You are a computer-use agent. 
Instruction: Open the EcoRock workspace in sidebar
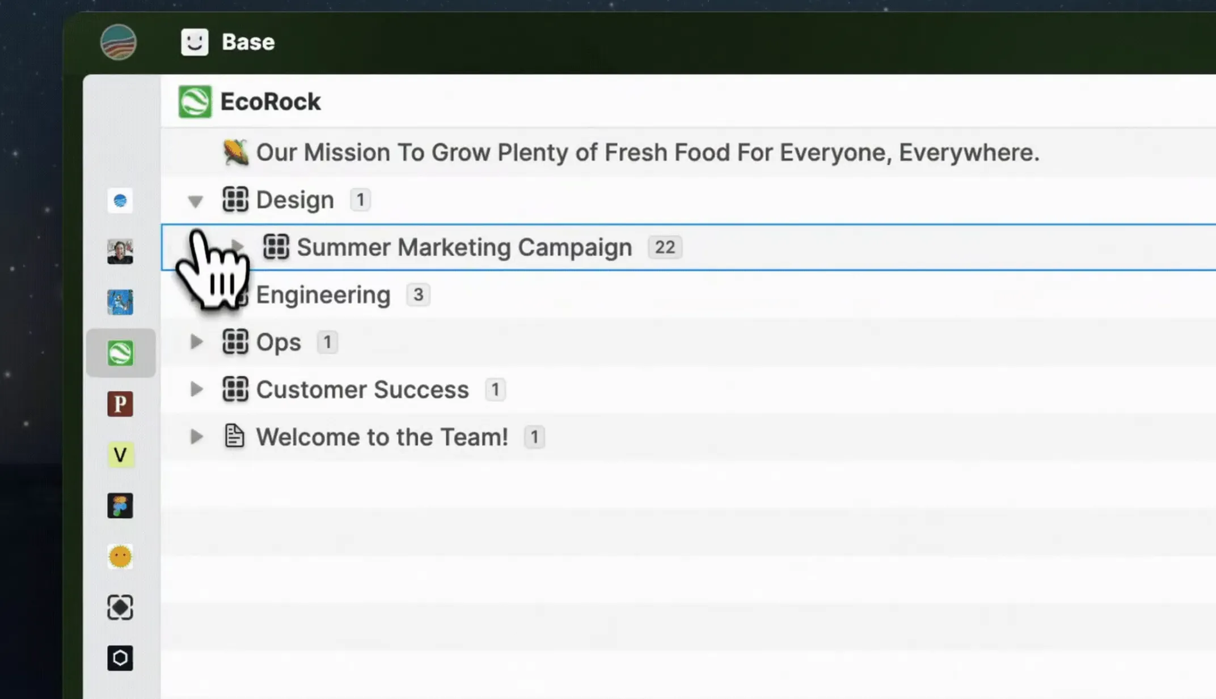tap(120, 353)
